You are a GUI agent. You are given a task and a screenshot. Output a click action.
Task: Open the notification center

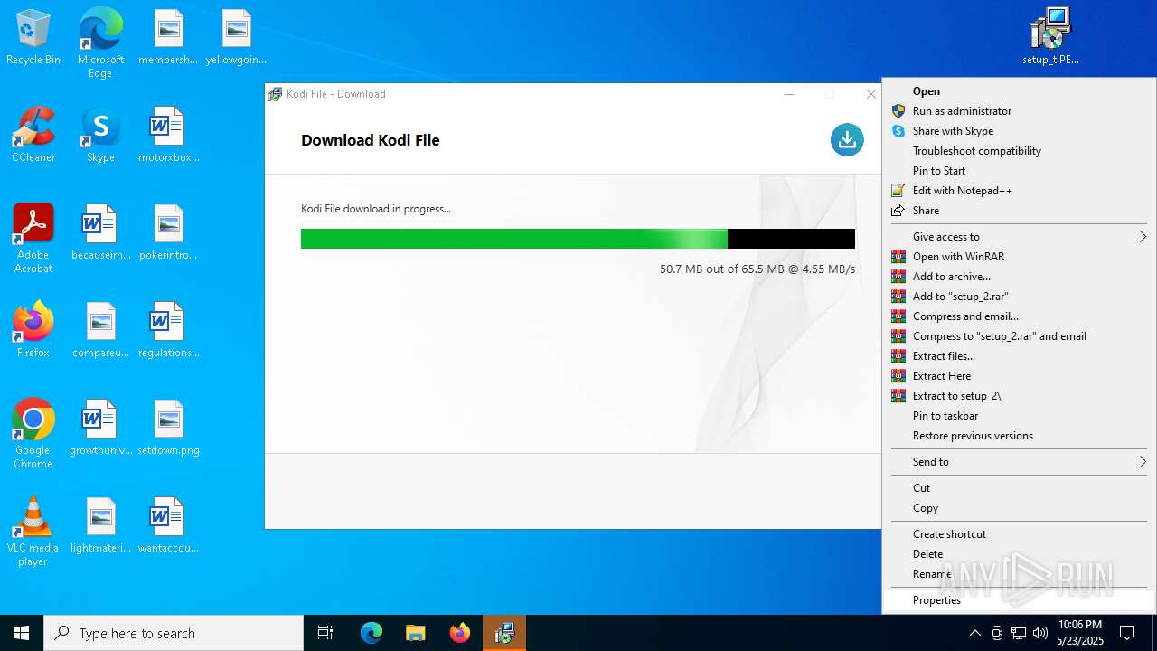pos(1127,633)
